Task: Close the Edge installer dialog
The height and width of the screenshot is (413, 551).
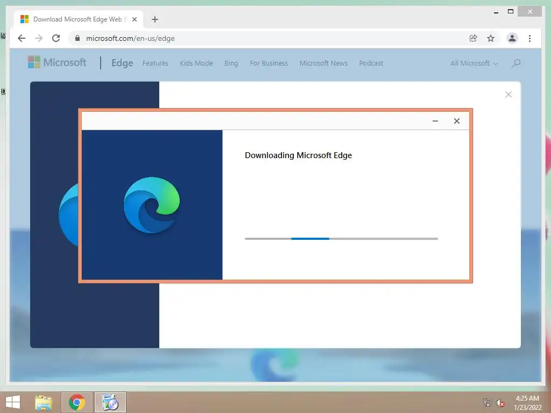Action: tap(456, 121)
